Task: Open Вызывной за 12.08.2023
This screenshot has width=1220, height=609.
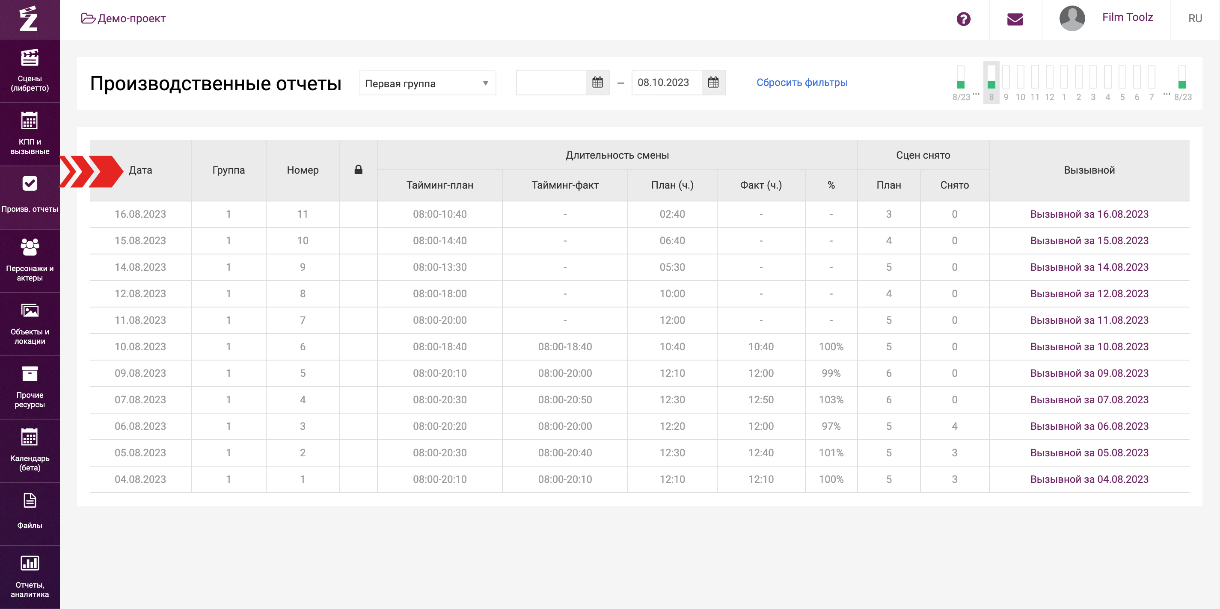Action: pyautogui.click(x=1089, y=293)
